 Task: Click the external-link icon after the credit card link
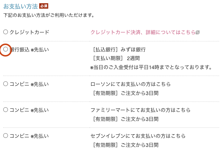[x=198, y=32]
